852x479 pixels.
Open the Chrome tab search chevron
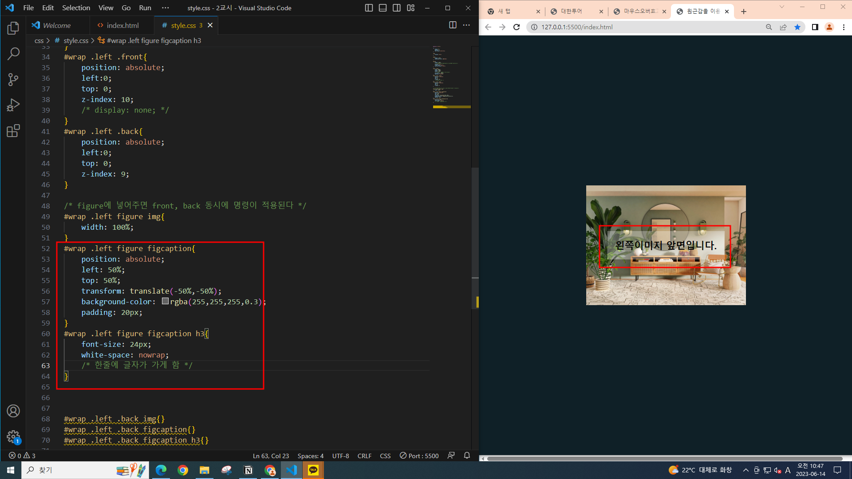(782, 7)
